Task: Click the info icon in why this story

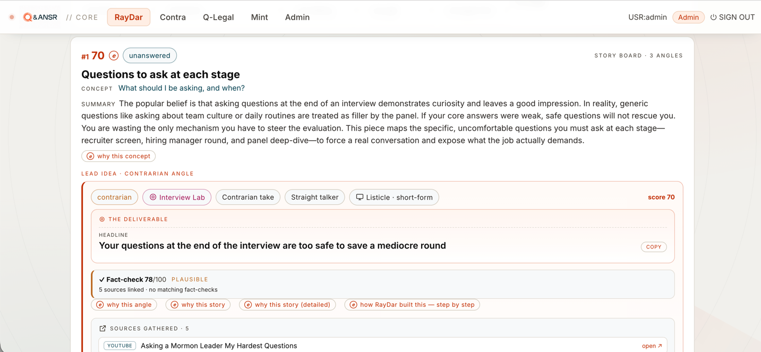Action: [x=174, y=305]
